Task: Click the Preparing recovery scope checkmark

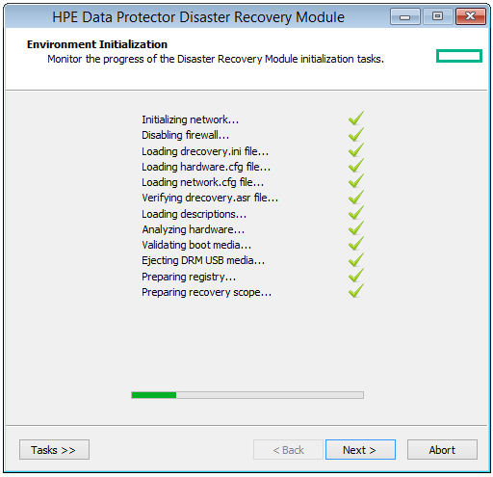Action: click(x=356, y=290)
